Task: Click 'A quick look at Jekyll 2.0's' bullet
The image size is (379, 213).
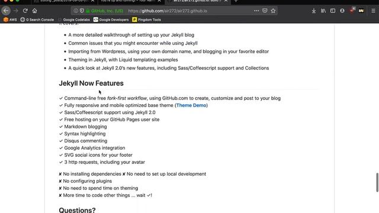Action: tap(168, 68)
